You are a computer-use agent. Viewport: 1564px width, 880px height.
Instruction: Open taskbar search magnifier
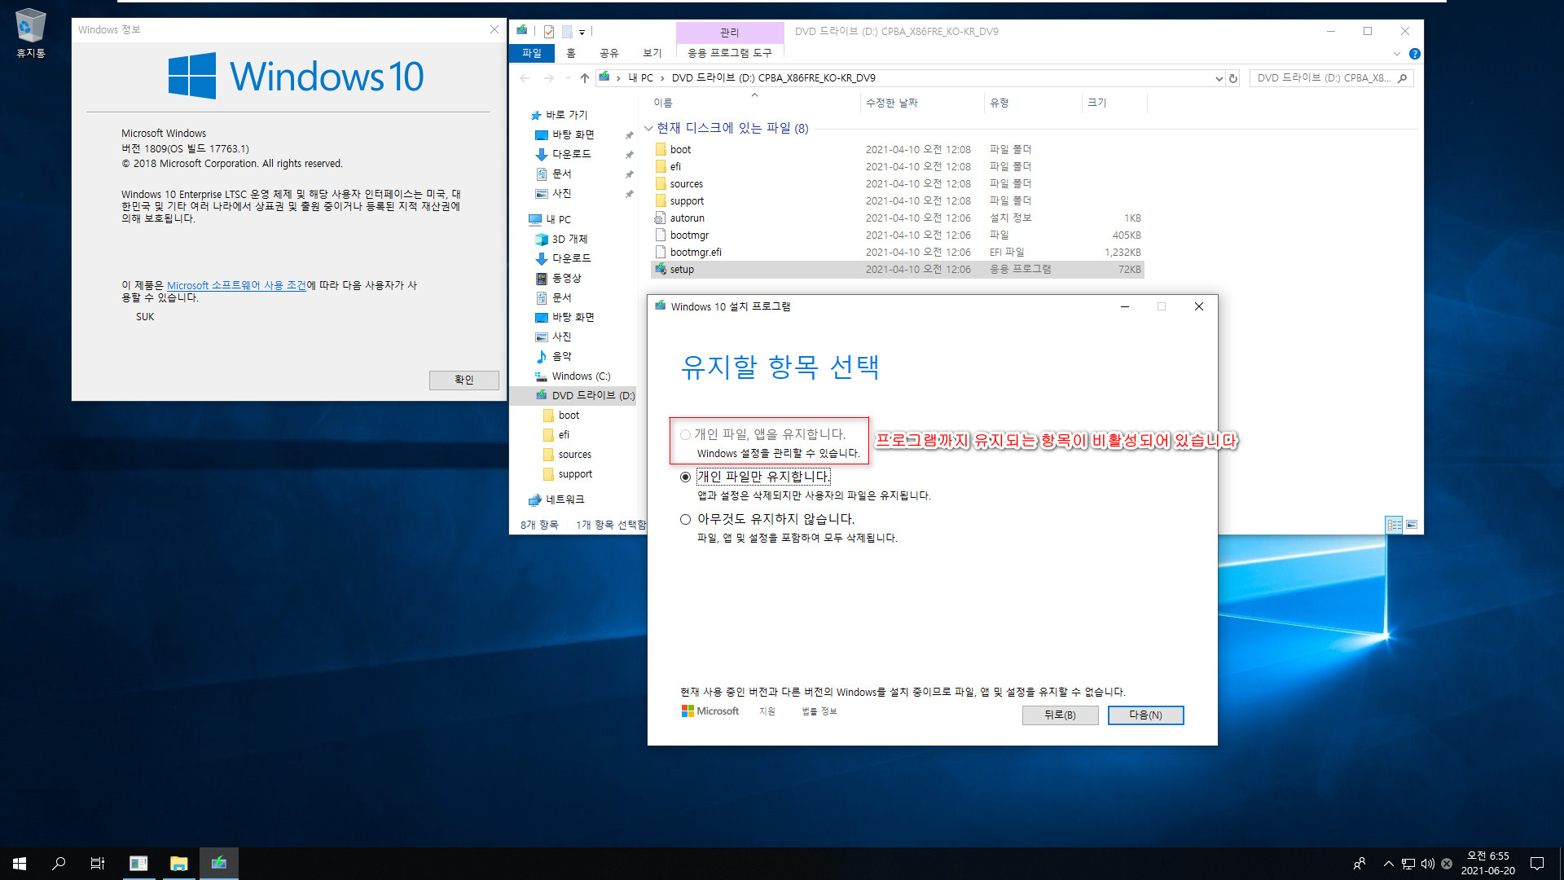pos(59,864)
